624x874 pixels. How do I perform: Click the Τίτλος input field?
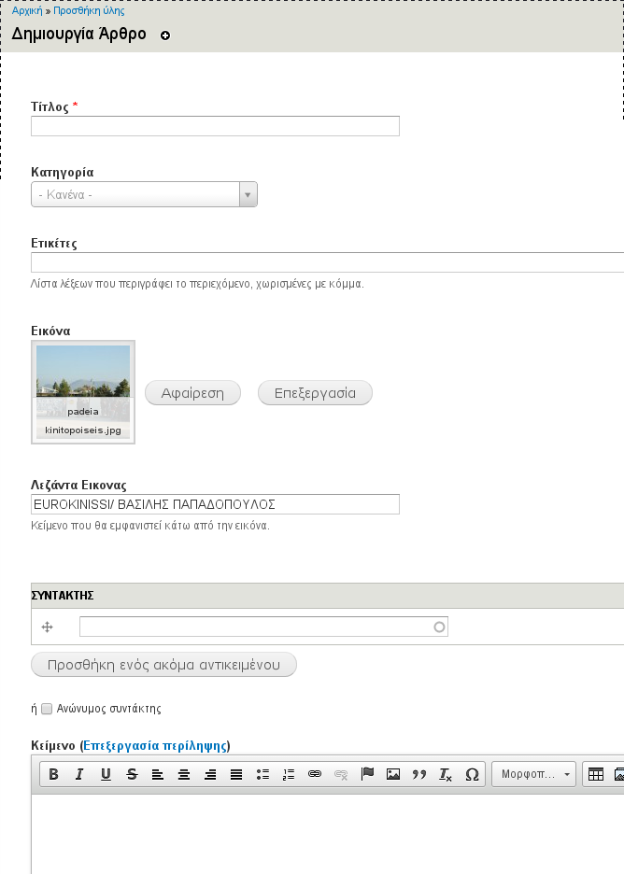(215, 126)
